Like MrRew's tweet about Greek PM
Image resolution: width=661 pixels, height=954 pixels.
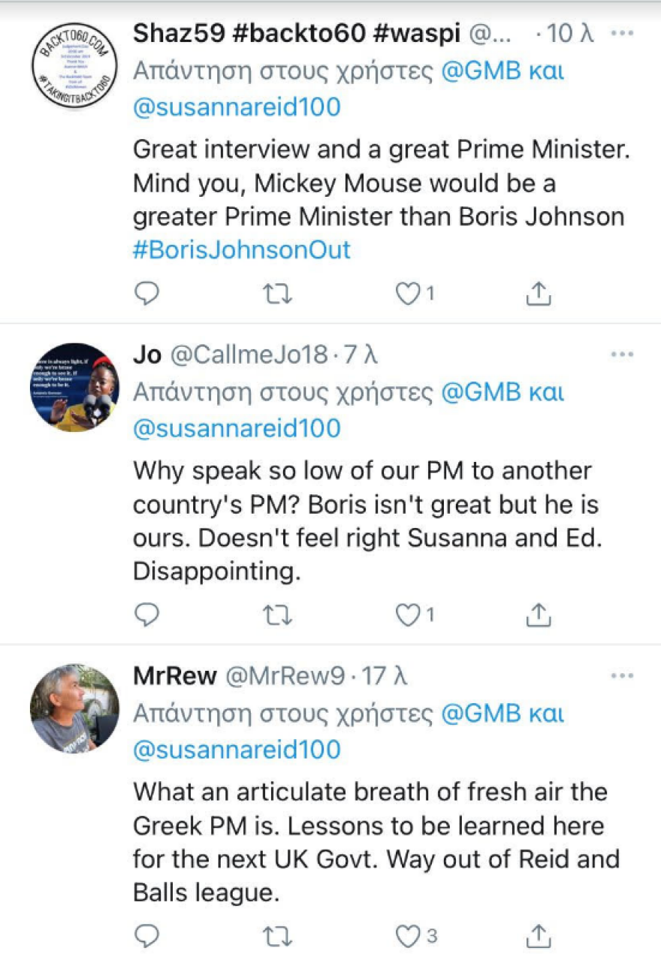408,935
